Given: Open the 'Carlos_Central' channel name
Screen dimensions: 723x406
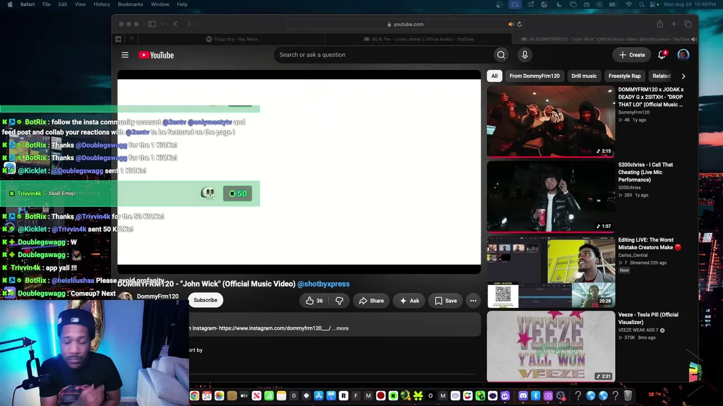Looking at the screenshot, I should 633,255.
